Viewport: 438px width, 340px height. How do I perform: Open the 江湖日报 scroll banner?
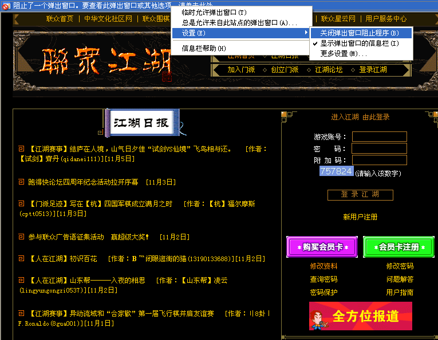(x=142, y=122)
